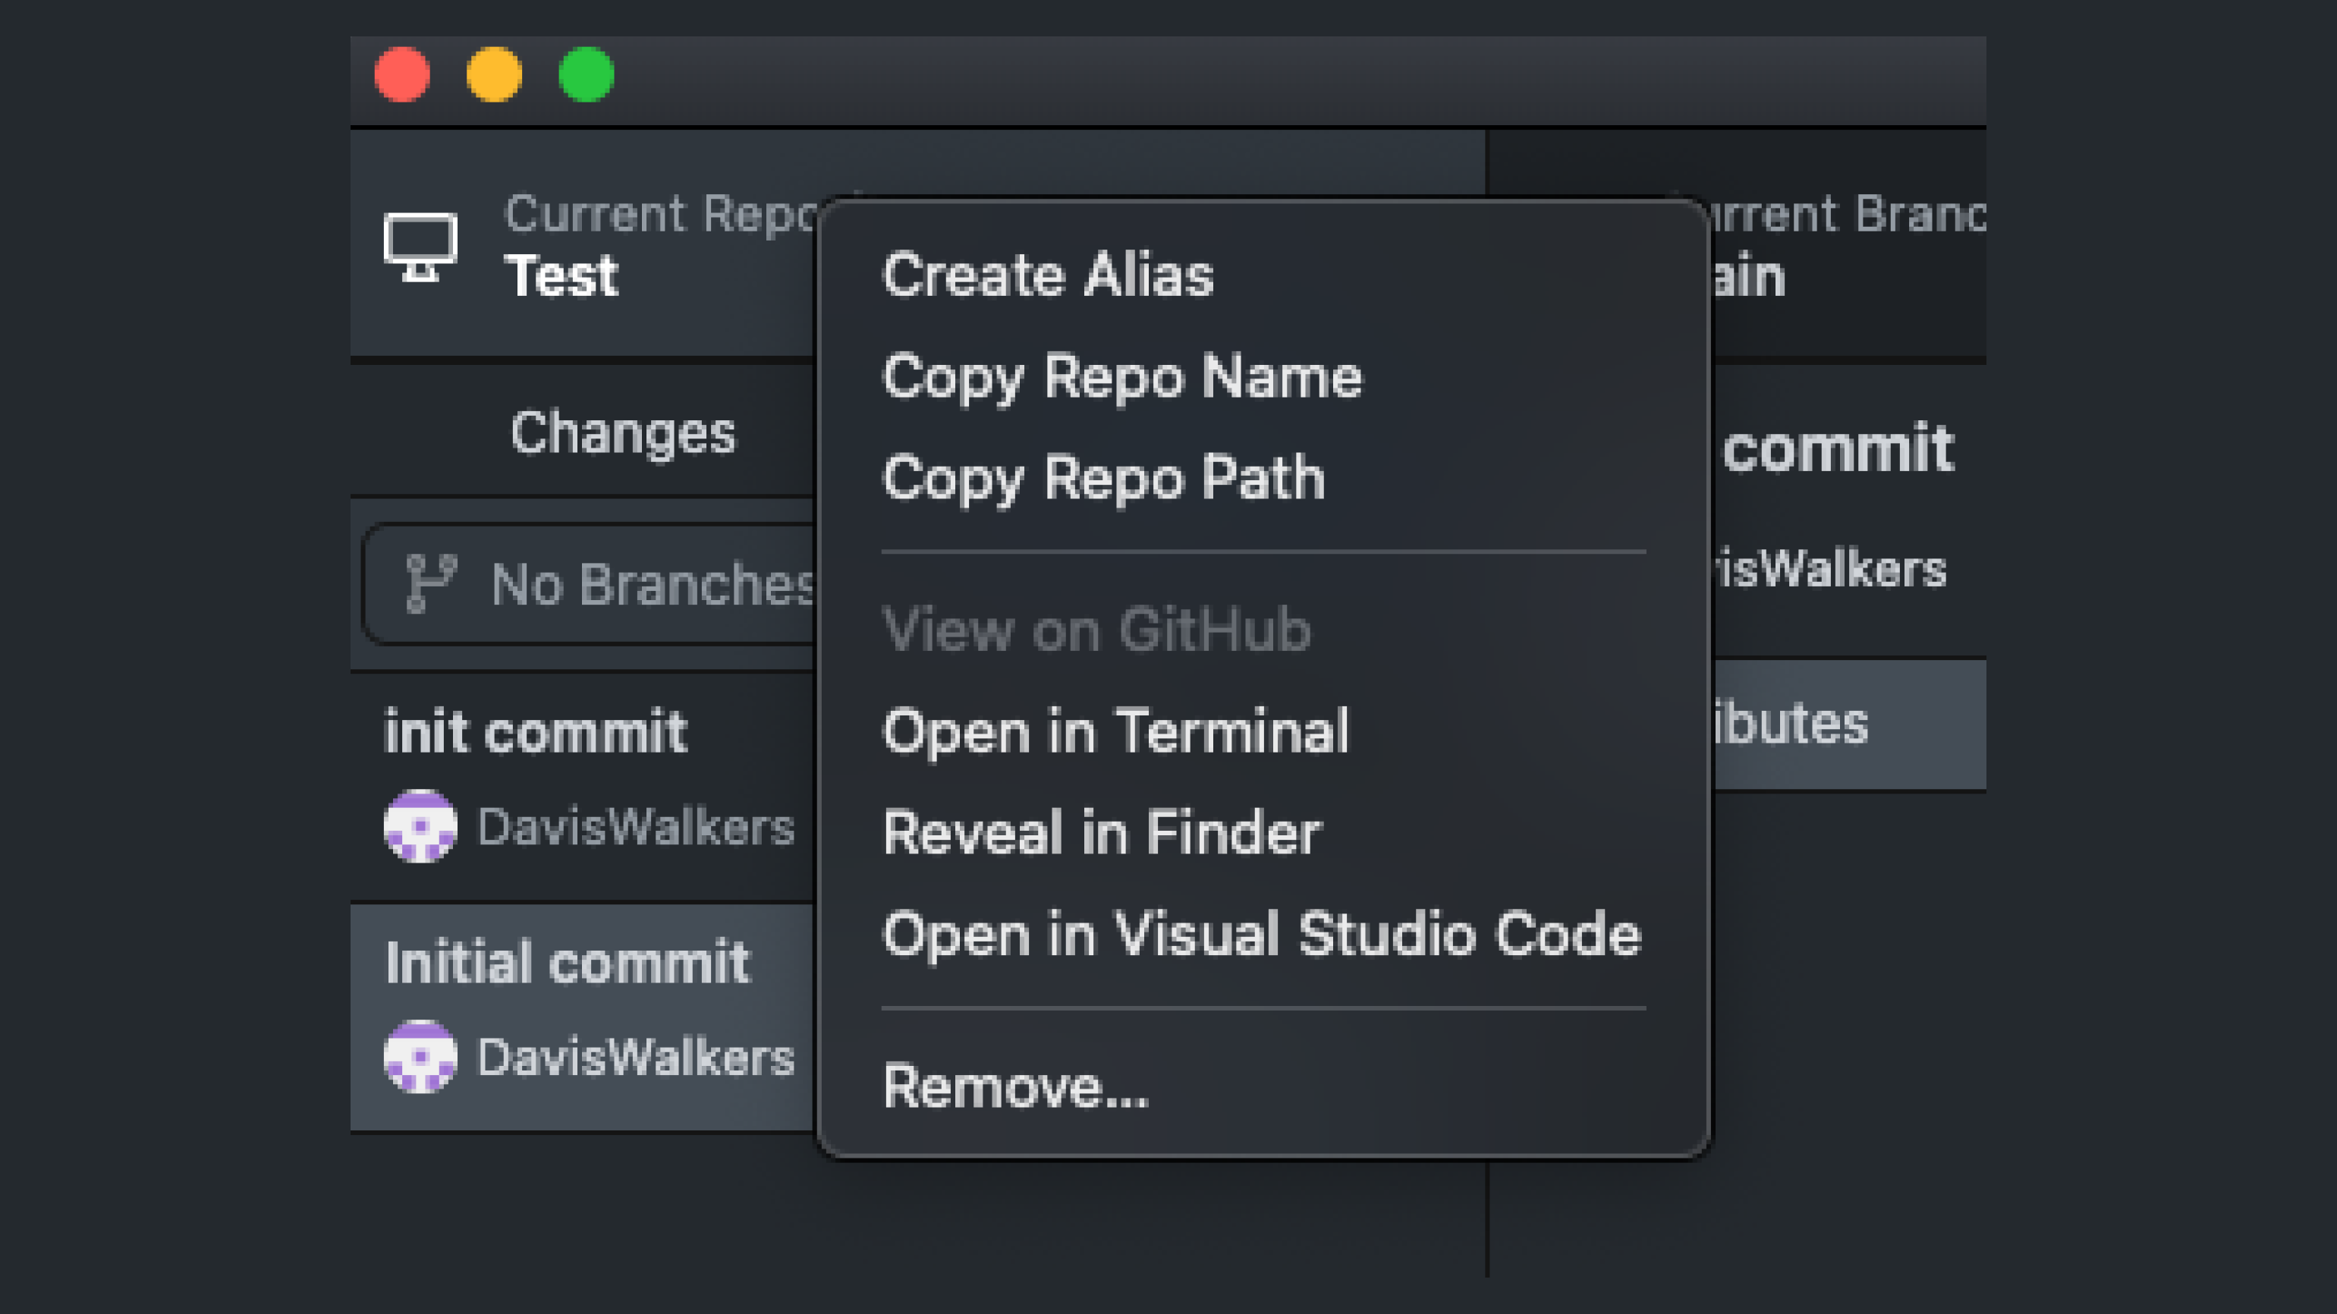Select the highlighted file row ending in 'ibutes'

coord(1848,725)
